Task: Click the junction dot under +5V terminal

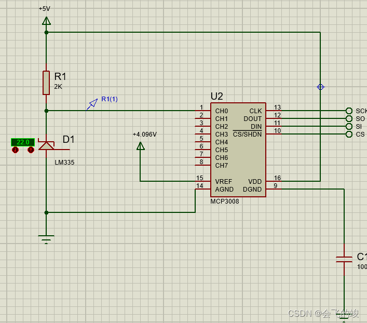Action: [46, 32]
